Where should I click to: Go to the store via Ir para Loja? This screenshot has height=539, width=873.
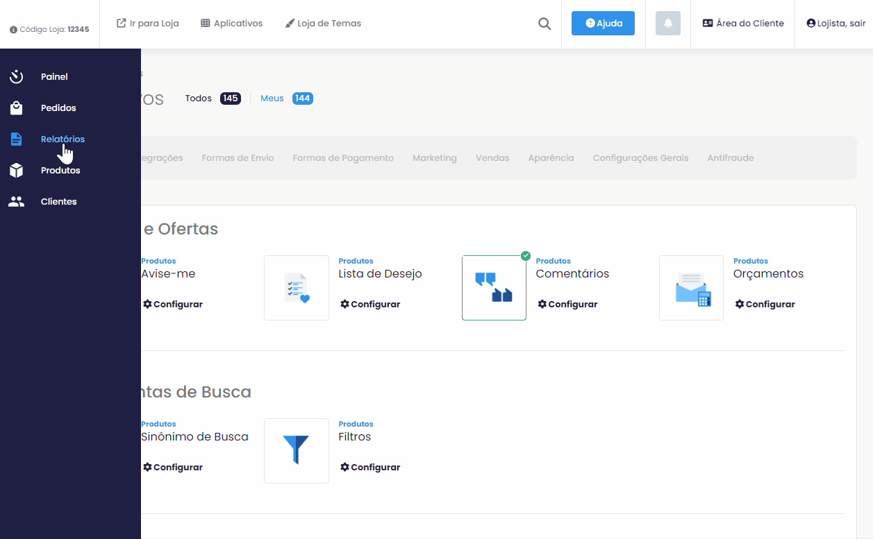click(x=147, y=24)
